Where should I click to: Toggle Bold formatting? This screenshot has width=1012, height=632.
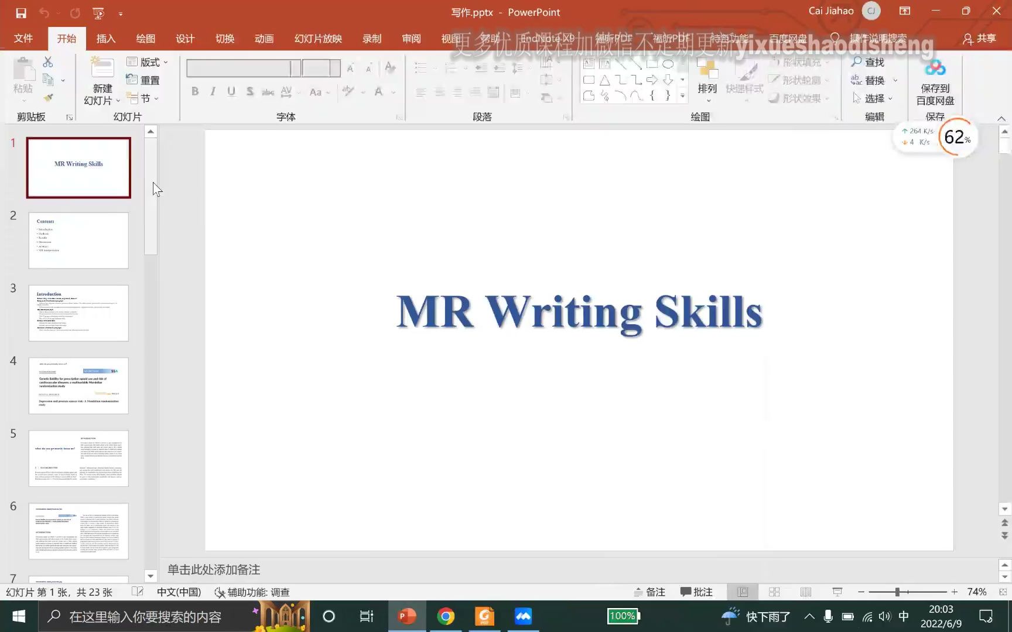tap(195, 91)
